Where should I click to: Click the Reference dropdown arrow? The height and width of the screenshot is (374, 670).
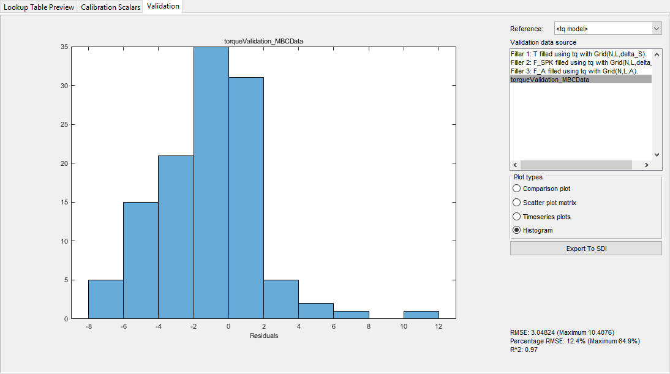[x=657, y=28]
